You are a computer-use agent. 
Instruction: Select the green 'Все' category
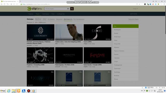pos(126,26)
